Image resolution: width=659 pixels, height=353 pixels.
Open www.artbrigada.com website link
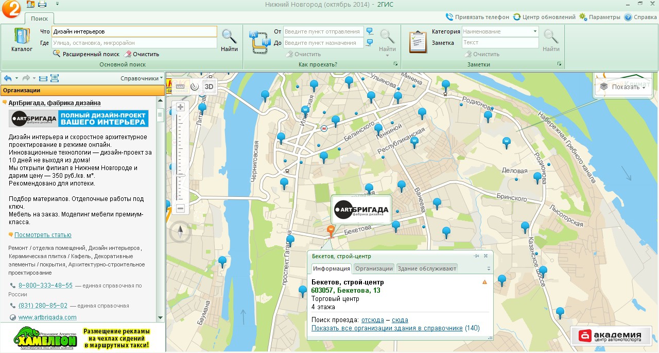click(47, 317)
